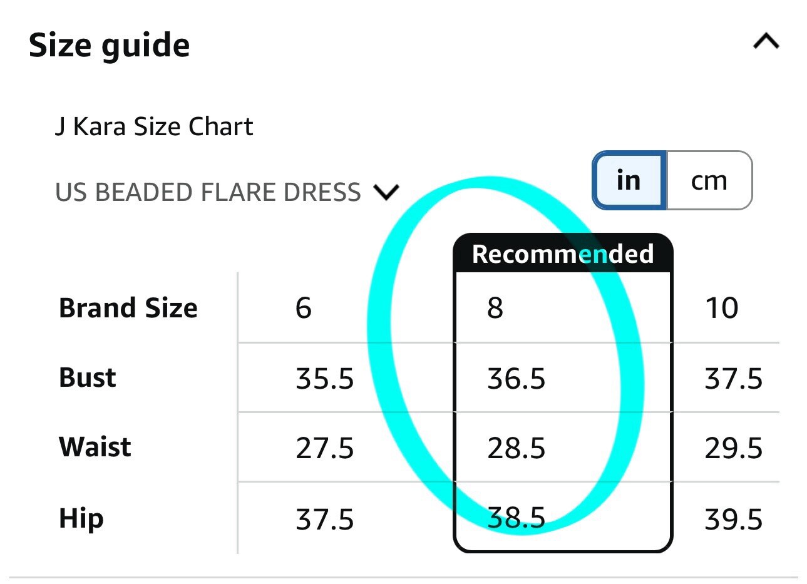Click the Brand Size row label
Screen dimensions: 807x584
[x=128, y=308]
